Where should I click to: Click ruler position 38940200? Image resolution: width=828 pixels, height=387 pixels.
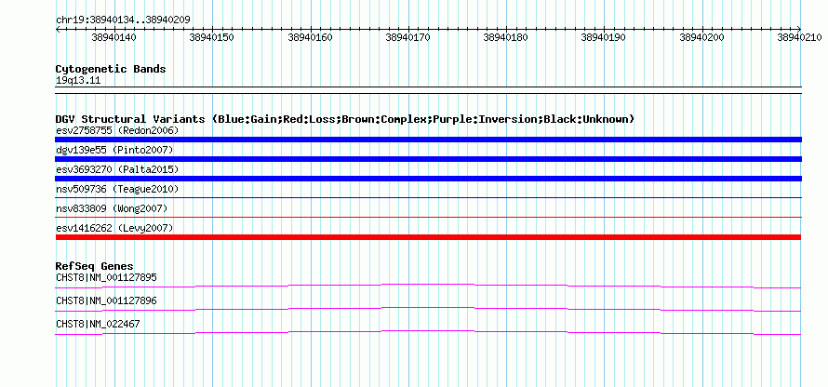(701, 37)
